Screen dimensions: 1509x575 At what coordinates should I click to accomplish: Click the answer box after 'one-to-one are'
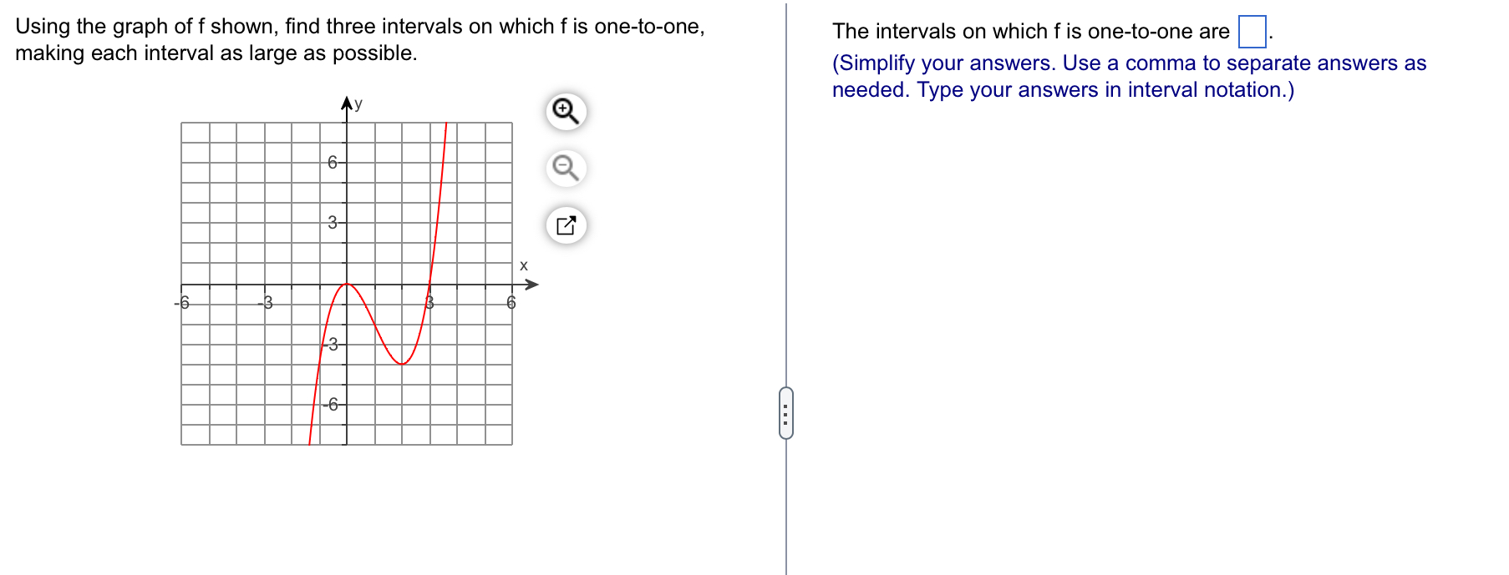(x=1252, y=30)
